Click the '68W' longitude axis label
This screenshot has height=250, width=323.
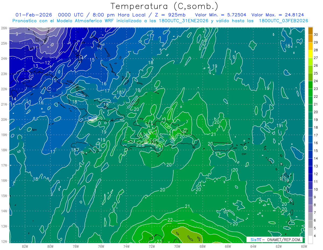click(x=202, y=246)
